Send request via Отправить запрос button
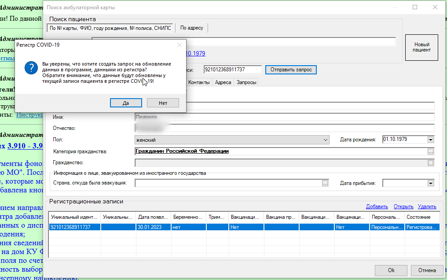The image size is (447, 280). (291, 70)
